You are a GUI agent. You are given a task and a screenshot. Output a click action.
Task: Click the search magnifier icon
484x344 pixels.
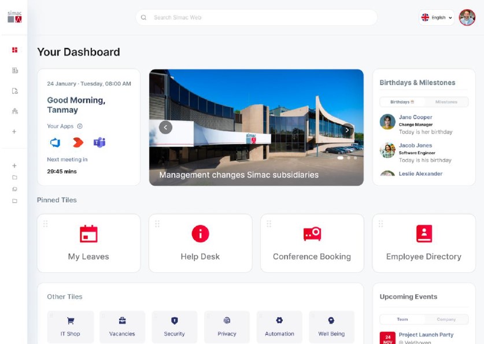click(143, 17)
